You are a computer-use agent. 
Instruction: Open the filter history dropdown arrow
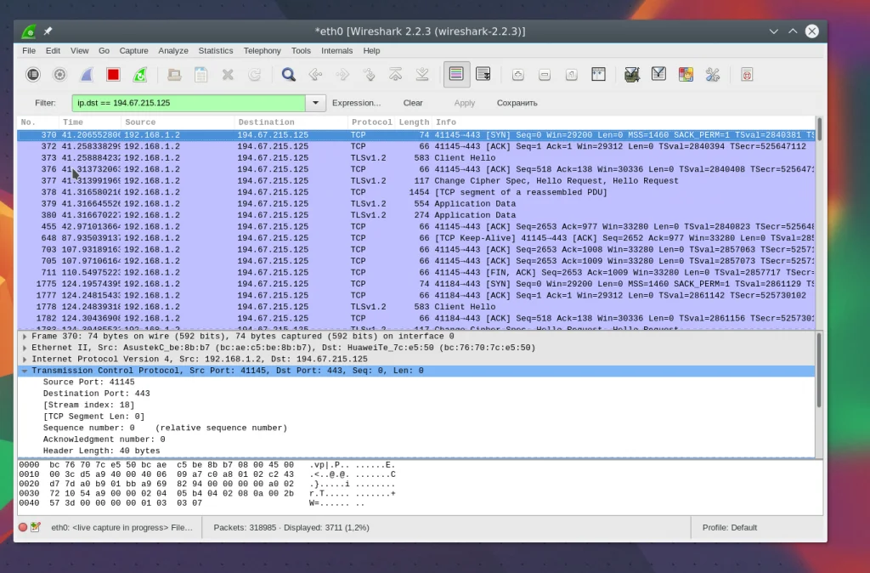(315, 103)
